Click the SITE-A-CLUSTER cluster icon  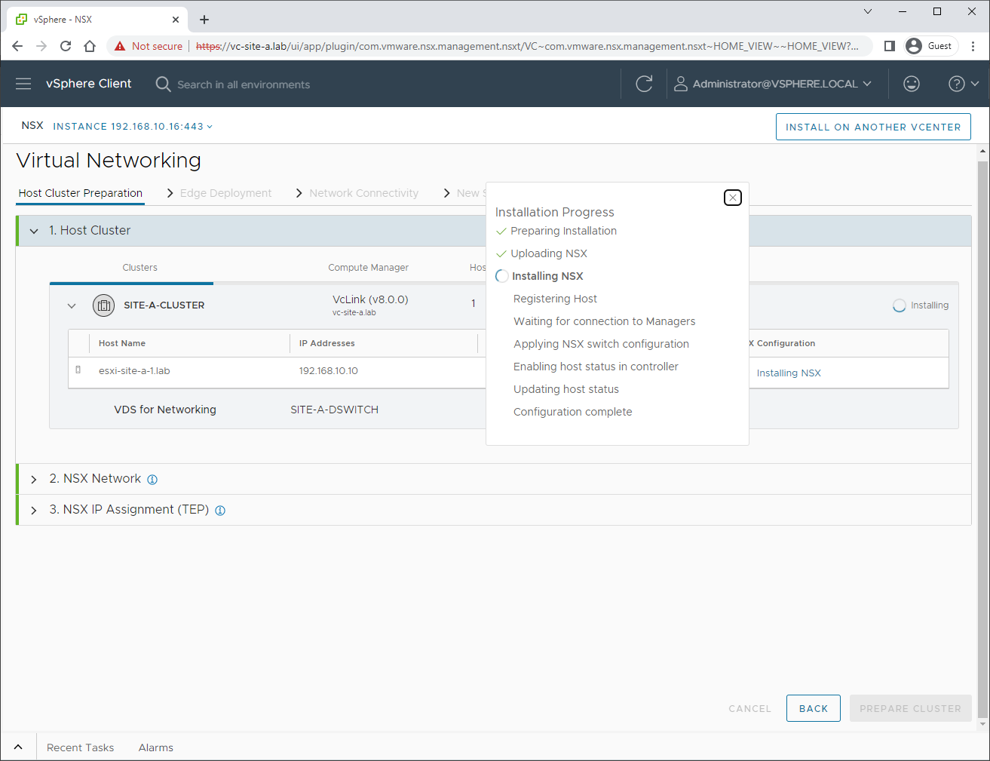[103, 305]
